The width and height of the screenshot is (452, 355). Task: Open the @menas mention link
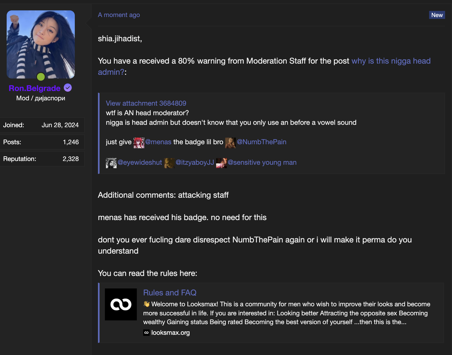tap(158, 142)
